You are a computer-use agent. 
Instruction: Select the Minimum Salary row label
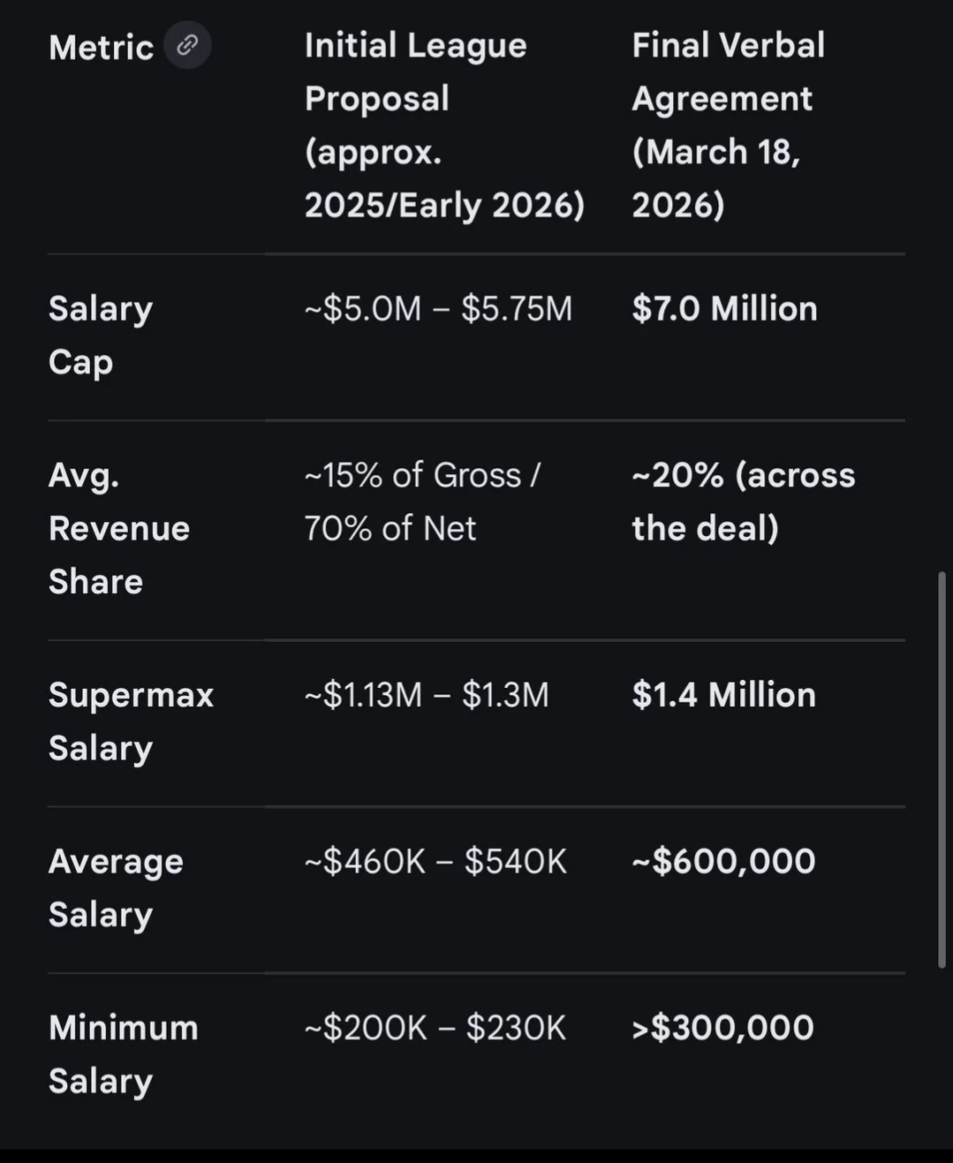point(123,1053)
